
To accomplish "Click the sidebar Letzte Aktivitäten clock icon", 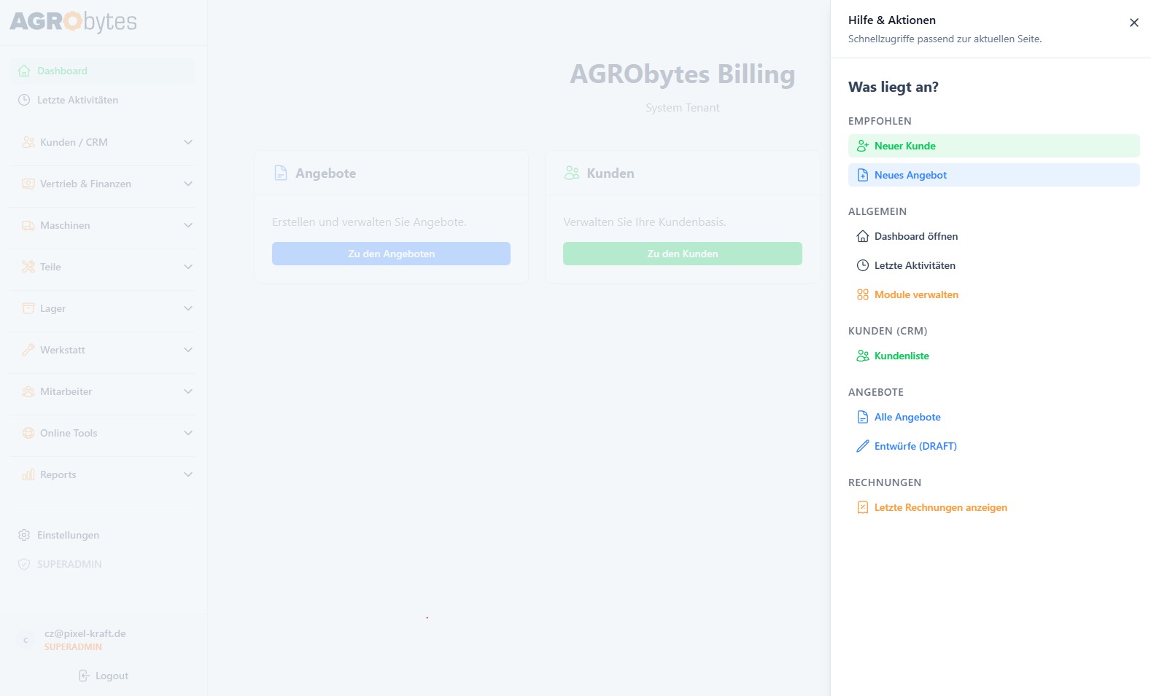I will [24, 100].
